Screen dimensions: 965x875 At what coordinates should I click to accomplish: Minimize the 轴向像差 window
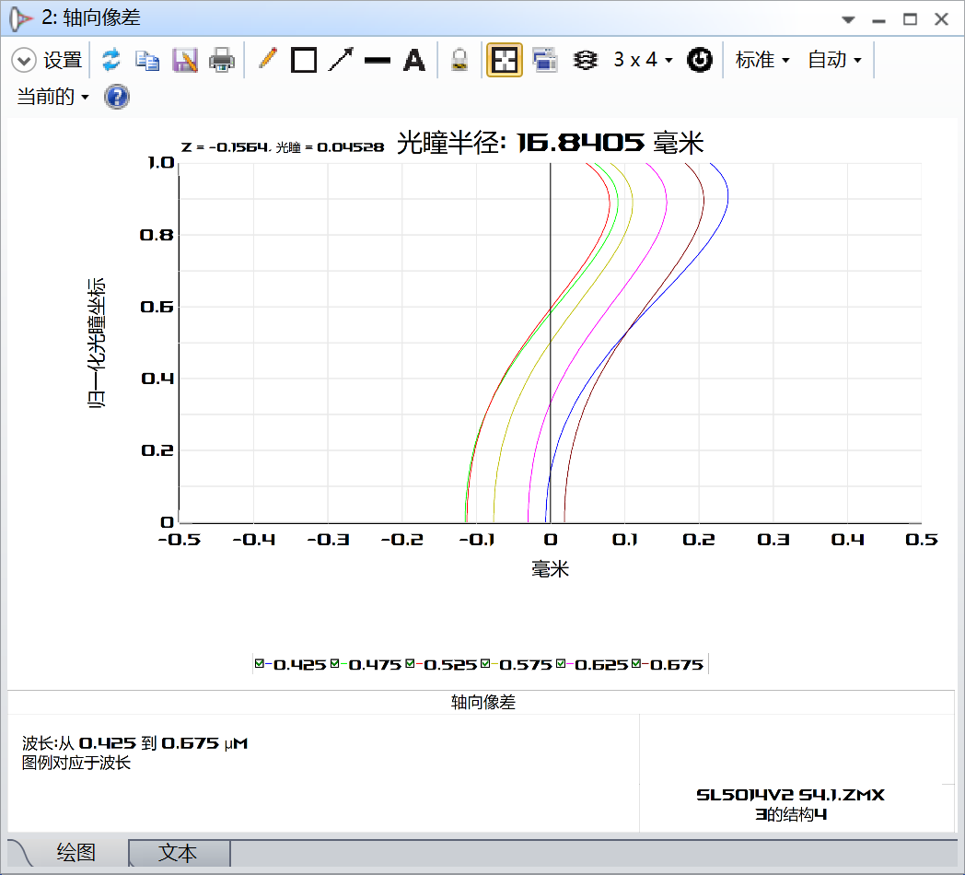coord(878,19)
